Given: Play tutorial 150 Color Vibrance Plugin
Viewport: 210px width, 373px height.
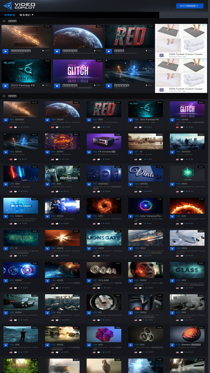Looking at the screenshot, I should tap(130, 216).
